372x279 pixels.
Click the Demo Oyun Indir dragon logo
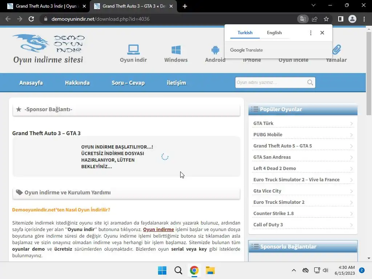click(x=48, y=49)
